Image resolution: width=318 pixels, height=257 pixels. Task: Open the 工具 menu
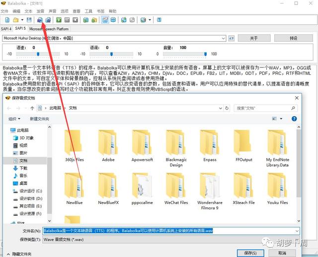coord(88,11)
